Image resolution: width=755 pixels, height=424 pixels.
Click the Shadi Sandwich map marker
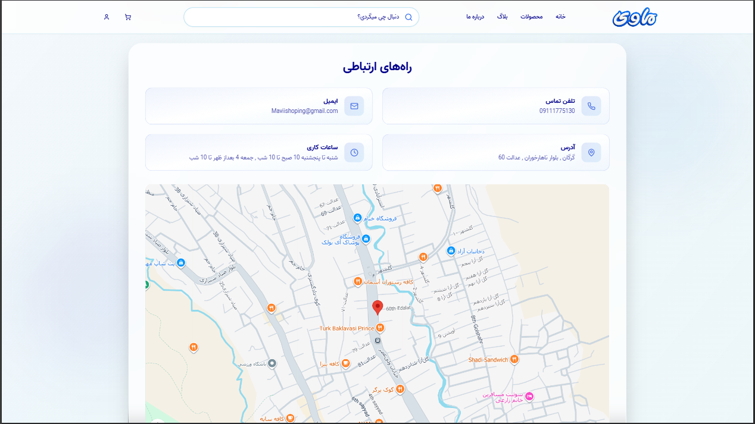[x=514, y=359]
